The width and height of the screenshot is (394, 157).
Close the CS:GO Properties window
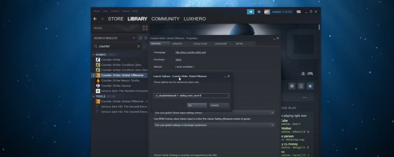pos(278,38)
